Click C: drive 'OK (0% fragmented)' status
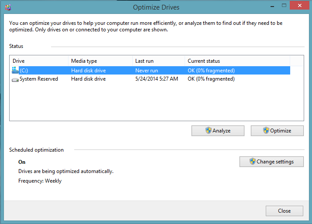Image resolution: width=312 pixels, height=224 pixels. (211, 71)
